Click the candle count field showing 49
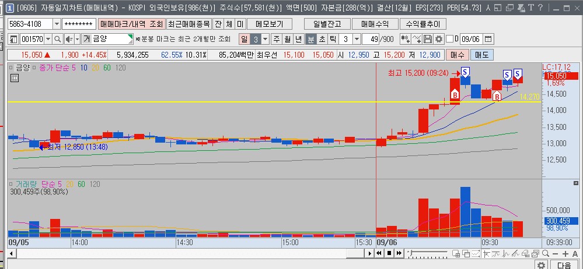This screenshot has width=583, height=269. point(371,39)
